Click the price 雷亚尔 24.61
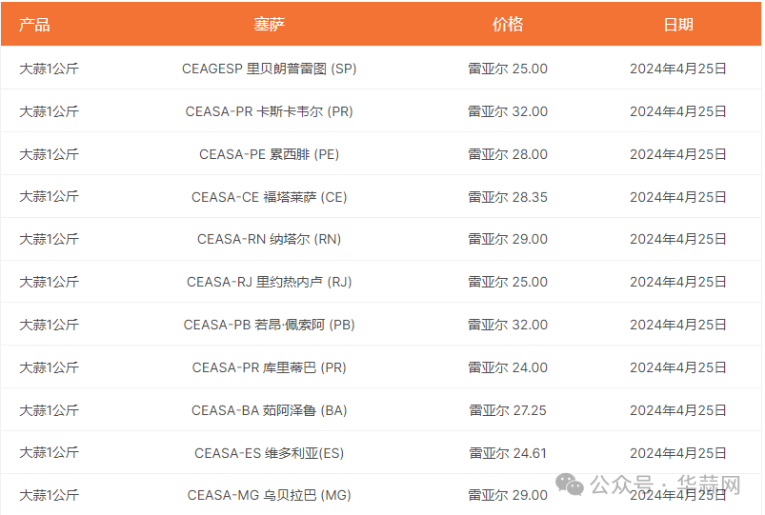Screen dimensions: 765x515 (x=508, y=453)
